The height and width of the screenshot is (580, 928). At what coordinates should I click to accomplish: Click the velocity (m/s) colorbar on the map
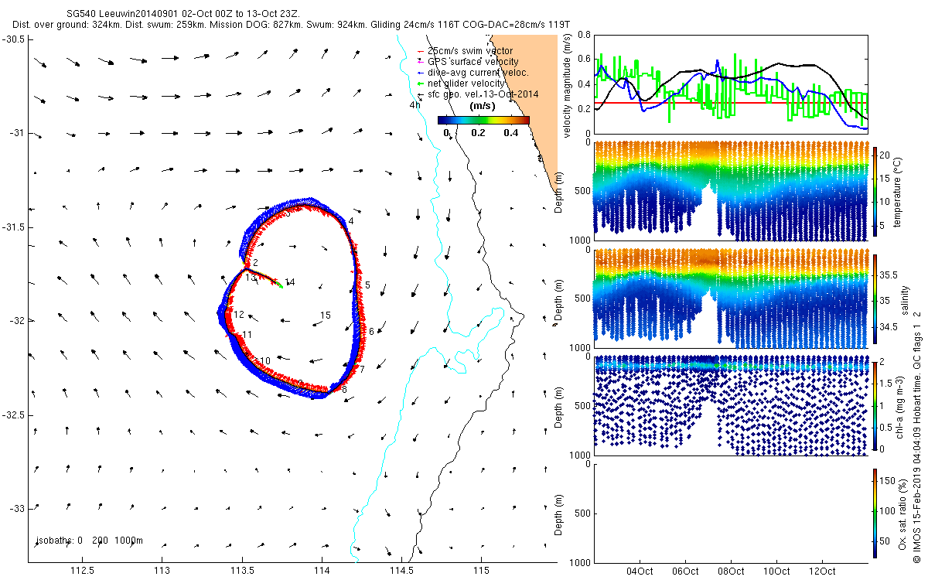pyautogui.click(x=483, y=120)
